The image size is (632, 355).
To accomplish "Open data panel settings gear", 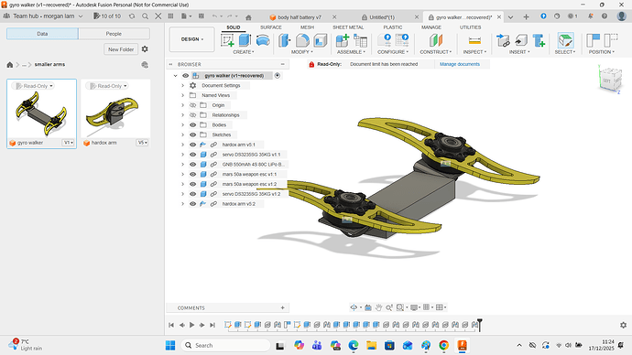I will (x=145, y=49).
